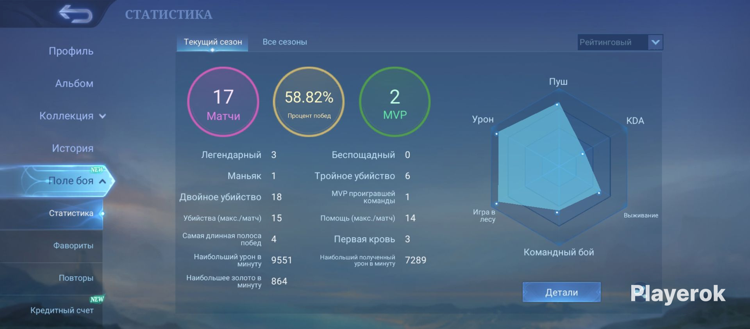Open the Кредитный счет menu item
The height and width of the screenshot is (329, 750).
[x=62, y=310]
